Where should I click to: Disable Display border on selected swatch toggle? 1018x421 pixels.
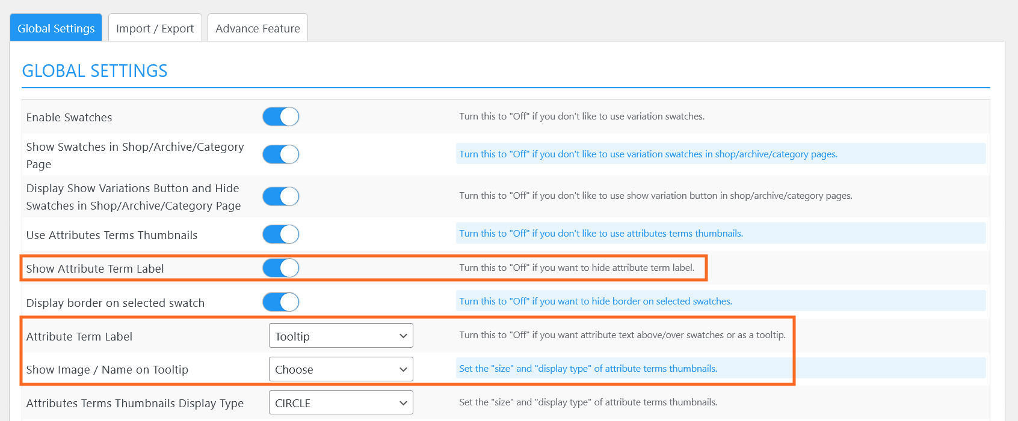(280, 302)
